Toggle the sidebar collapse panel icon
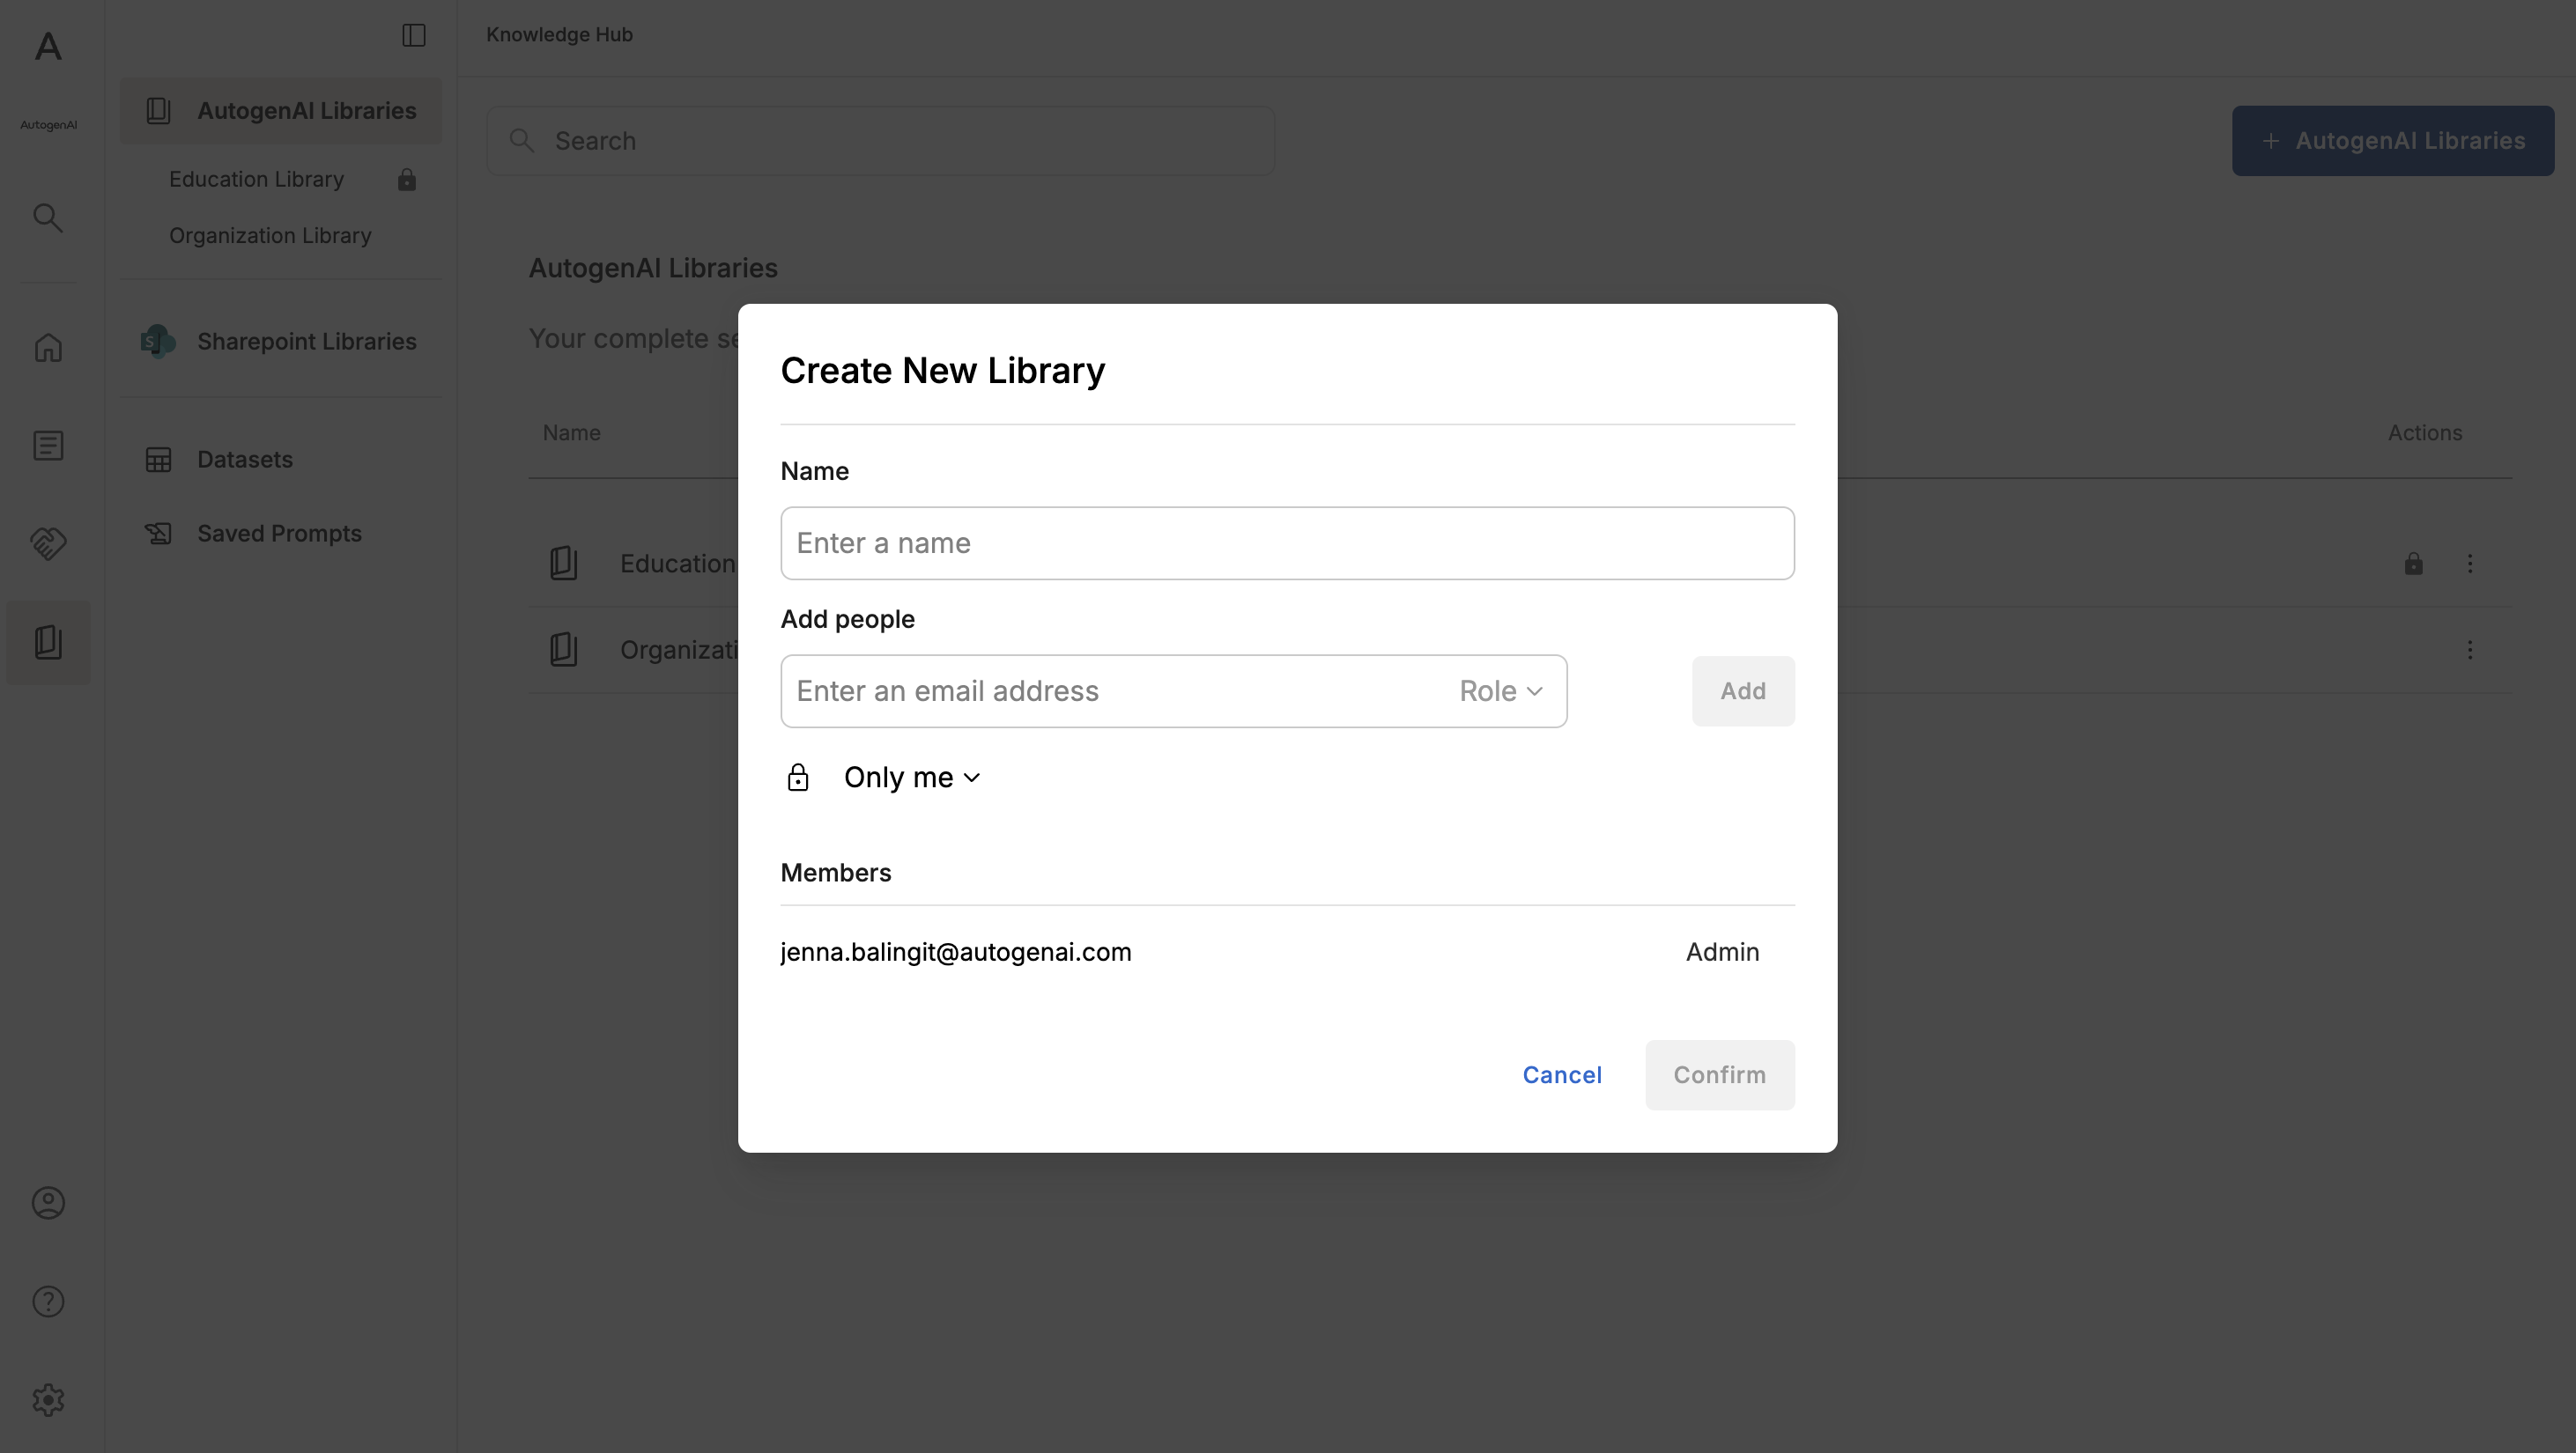The height and width of the screenshot is (1453, 2576). tap(414, 35)
